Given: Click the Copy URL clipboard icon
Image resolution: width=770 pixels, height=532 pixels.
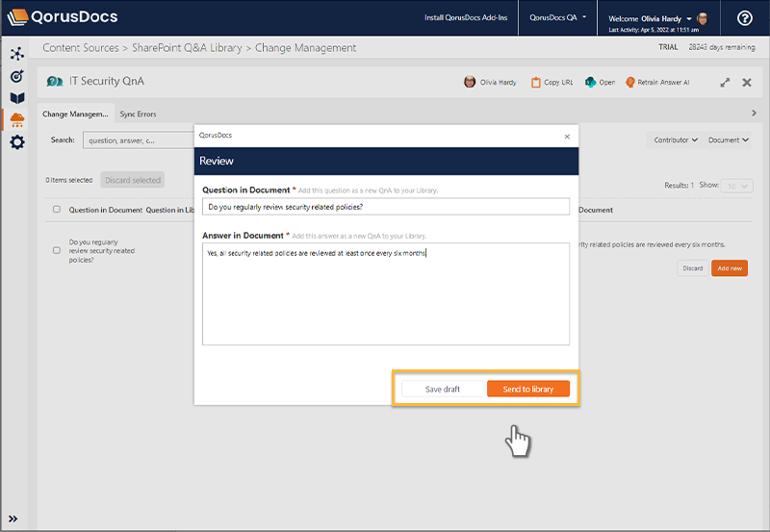Looking at the screenshot, I should pos(535,83).
